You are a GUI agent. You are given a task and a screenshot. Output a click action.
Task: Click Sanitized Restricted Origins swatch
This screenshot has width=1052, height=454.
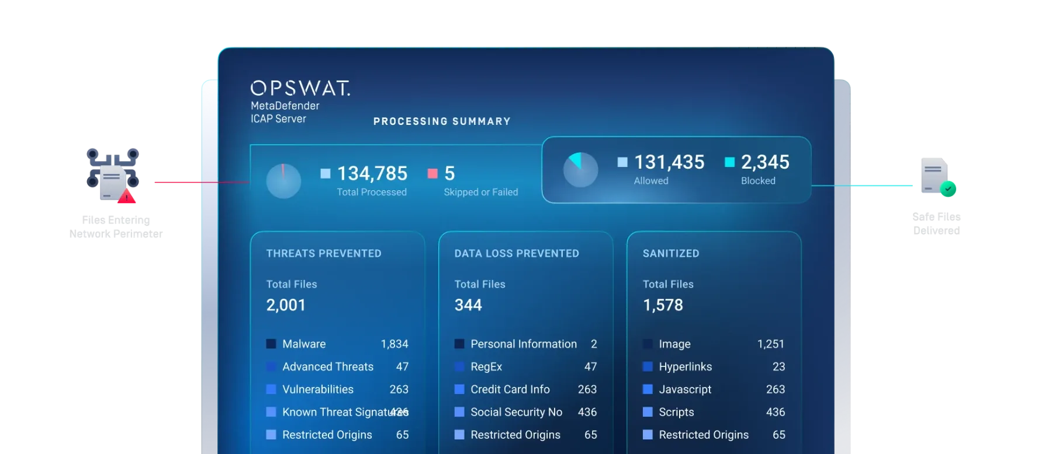coord(648,435)
